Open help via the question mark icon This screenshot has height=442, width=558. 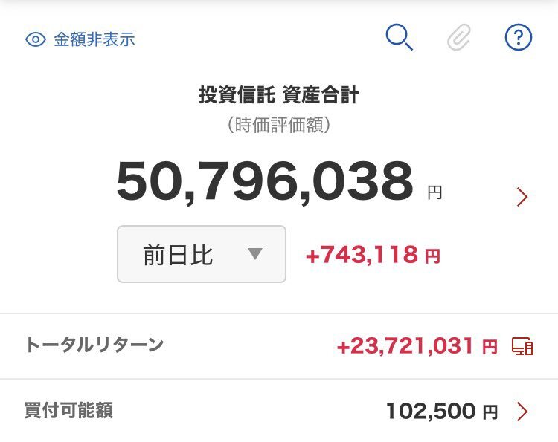(x=519, y=38)
